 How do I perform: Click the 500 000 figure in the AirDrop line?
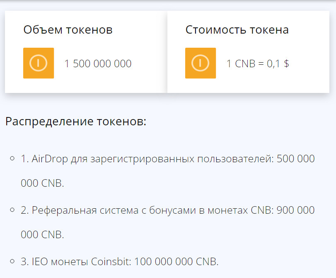pos(295,159)
